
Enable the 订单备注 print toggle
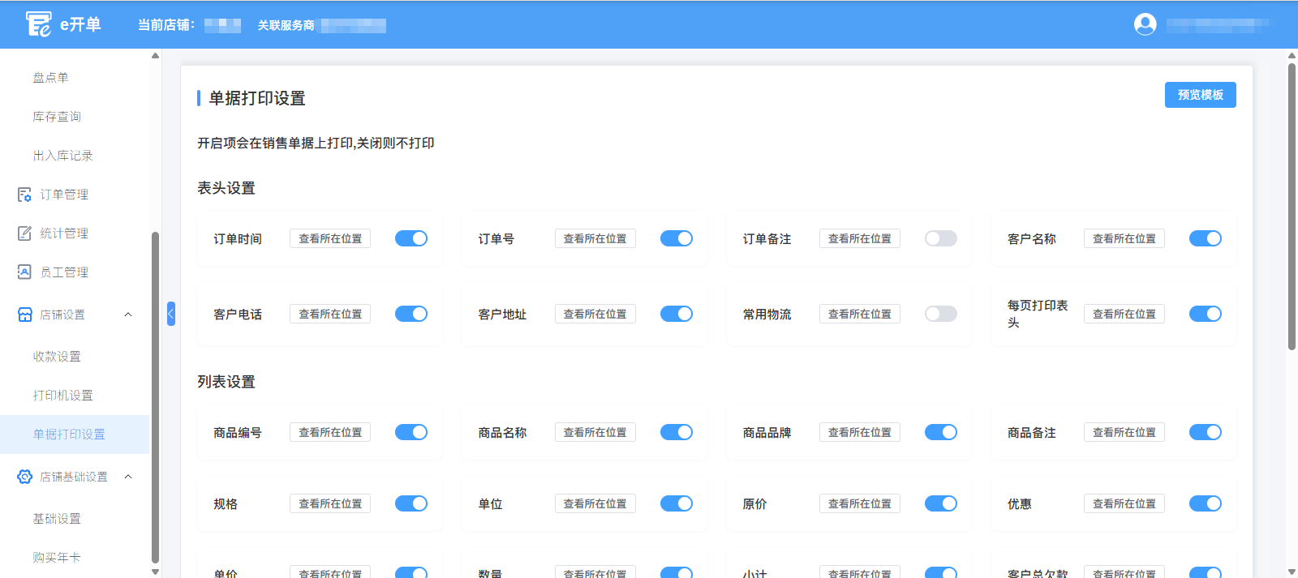(940, 238)
